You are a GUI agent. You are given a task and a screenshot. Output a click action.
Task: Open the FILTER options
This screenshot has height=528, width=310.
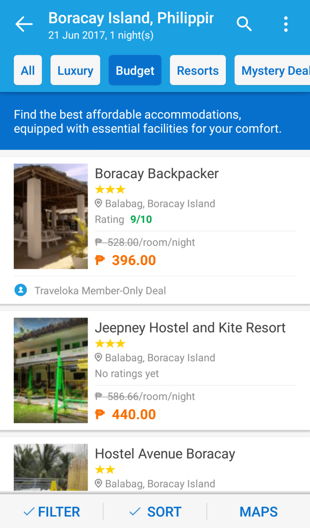click(x=51, y=512)
